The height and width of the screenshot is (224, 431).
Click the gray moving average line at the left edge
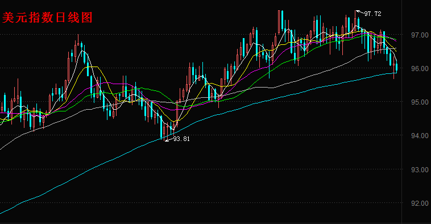click(x=2, y=148)
